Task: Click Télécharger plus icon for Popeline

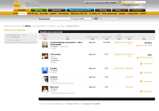Action: click(x=141, y=73)
